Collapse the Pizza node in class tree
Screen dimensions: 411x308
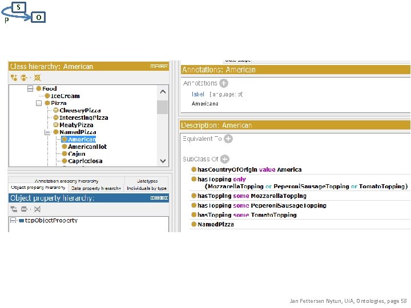coord(39,103)
